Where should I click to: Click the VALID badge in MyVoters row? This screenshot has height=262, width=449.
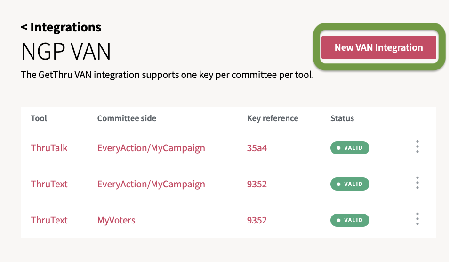coord(350,220)
